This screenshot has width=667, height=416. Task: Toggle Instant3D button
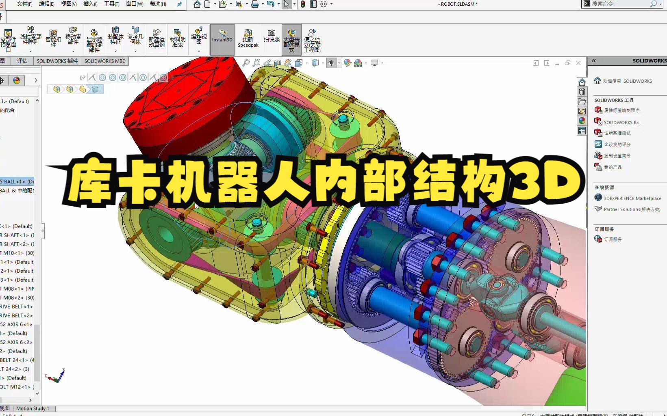point(222,39)
